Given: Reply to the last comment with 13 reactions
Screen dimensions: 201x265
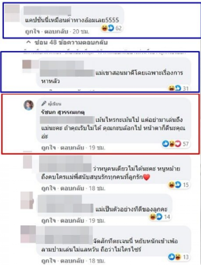Looking at the screenshot, I should [72, 260].
